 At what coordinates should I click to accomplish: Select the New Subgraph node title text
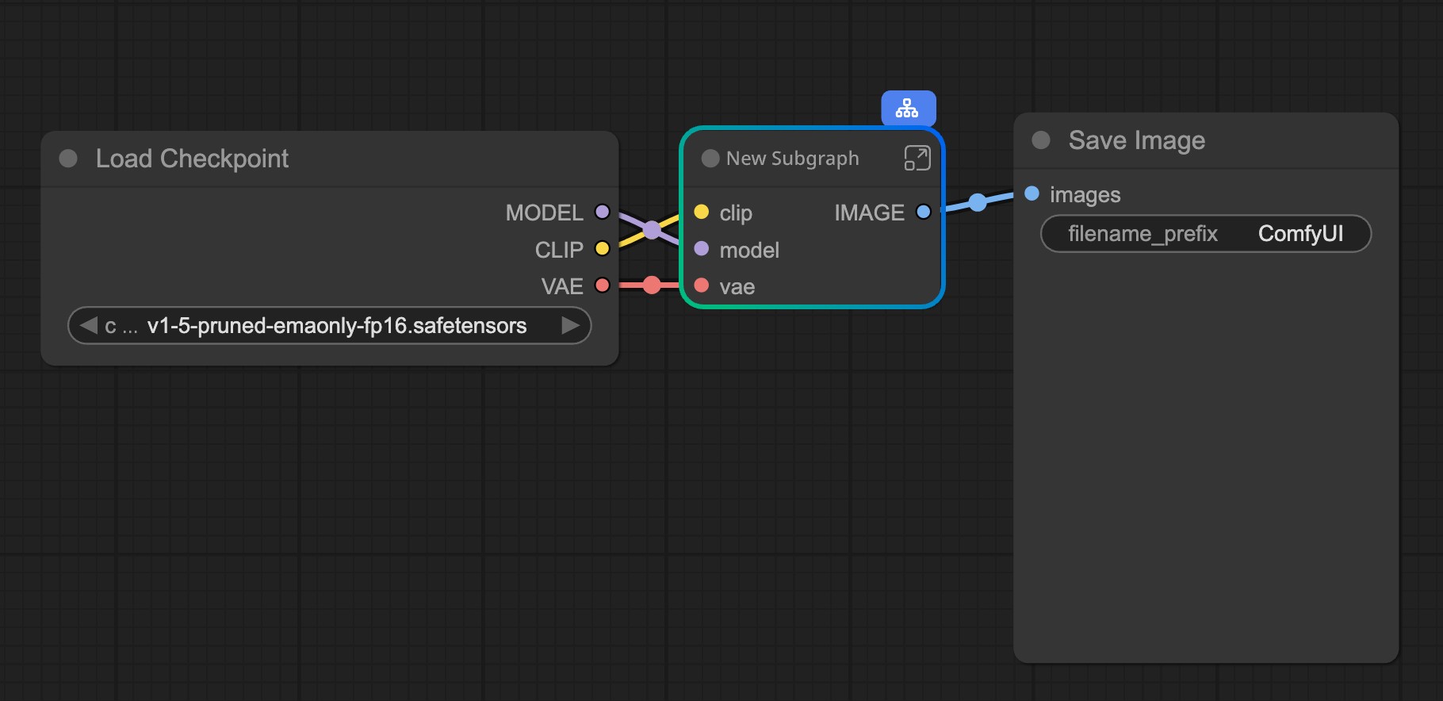pyautogui.click(x=793, y=159)
